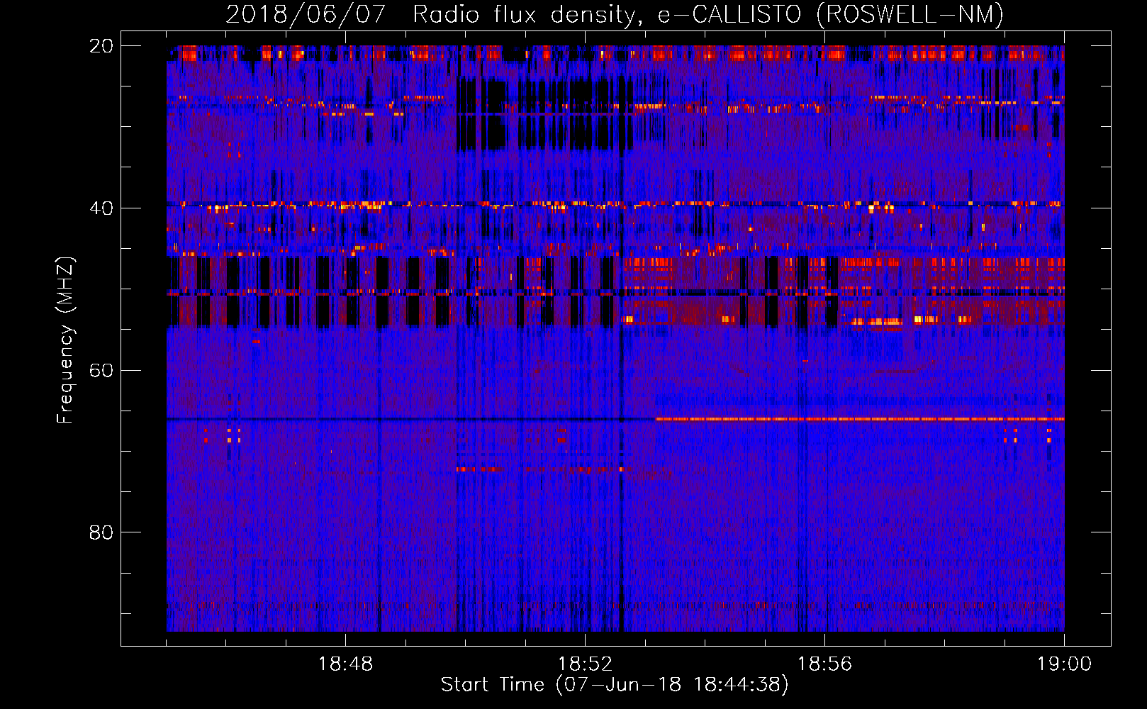Click the 80 MHz frequency tick label
This screenshot has width=1147, height=709.
[101, 532]
